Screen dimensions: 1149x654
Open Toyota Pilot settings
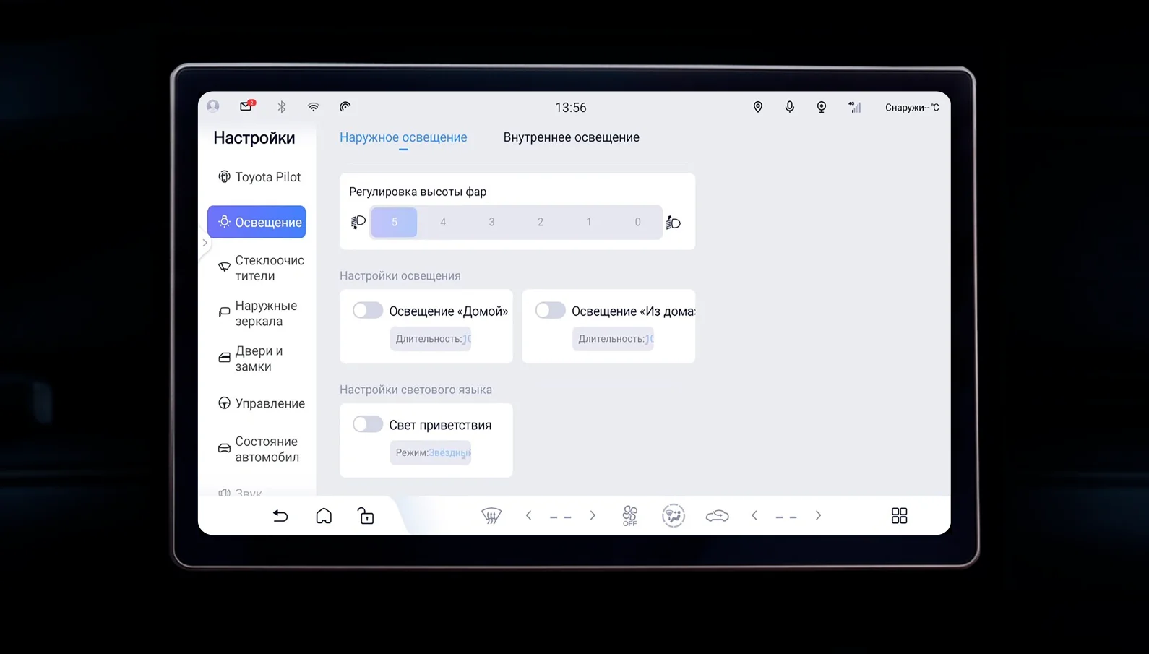click(259, 177)
